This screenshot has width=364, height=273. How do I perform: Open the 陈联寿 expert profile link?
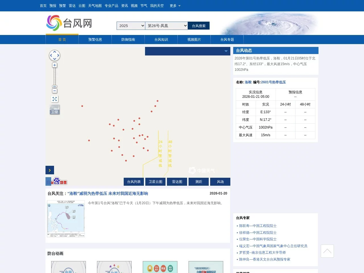tap(258, 226)
